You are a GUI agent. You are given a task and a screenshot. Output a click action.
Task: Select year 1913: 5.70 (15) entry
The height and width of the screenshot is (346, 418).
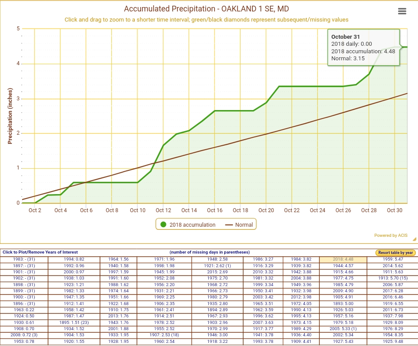point(393,278)
